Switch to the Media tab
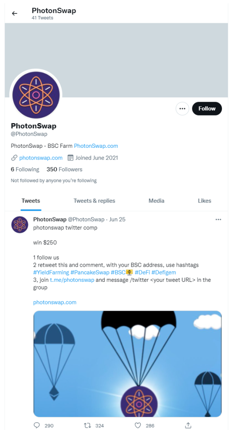The width and height of the screenshot is (235, 430). (x=157, y=201)
